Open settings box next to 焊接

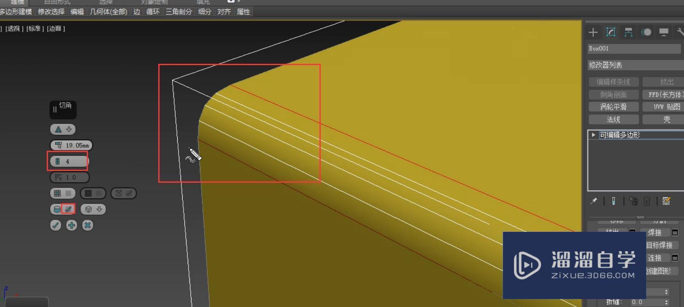pyautogui.click(x=675, y=232)
